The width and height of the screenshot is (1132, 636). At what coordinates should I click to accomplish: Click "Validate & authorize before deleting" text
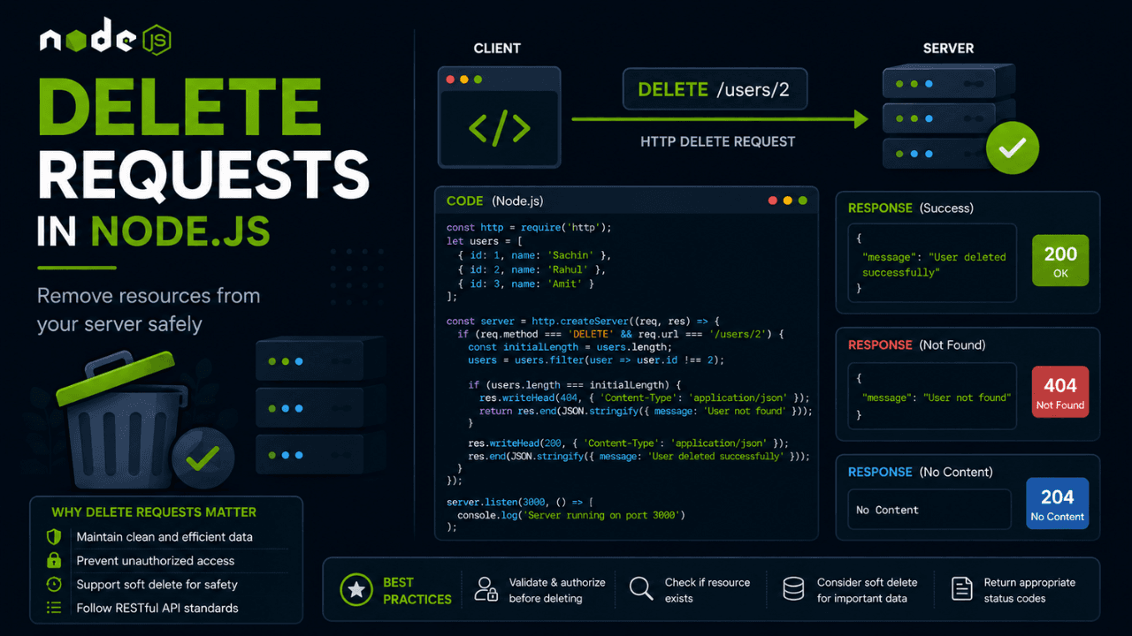(x=557, y=590)
